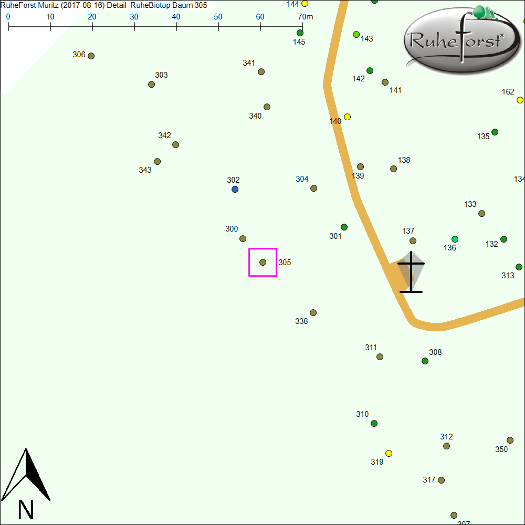Select yellow tree marker 140
525x525 pixels.
(x=347, y=117)
